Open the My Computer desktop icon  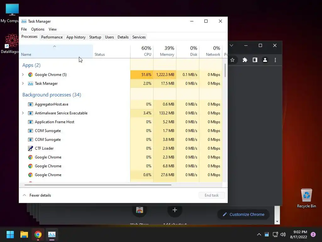coord(12,10)
